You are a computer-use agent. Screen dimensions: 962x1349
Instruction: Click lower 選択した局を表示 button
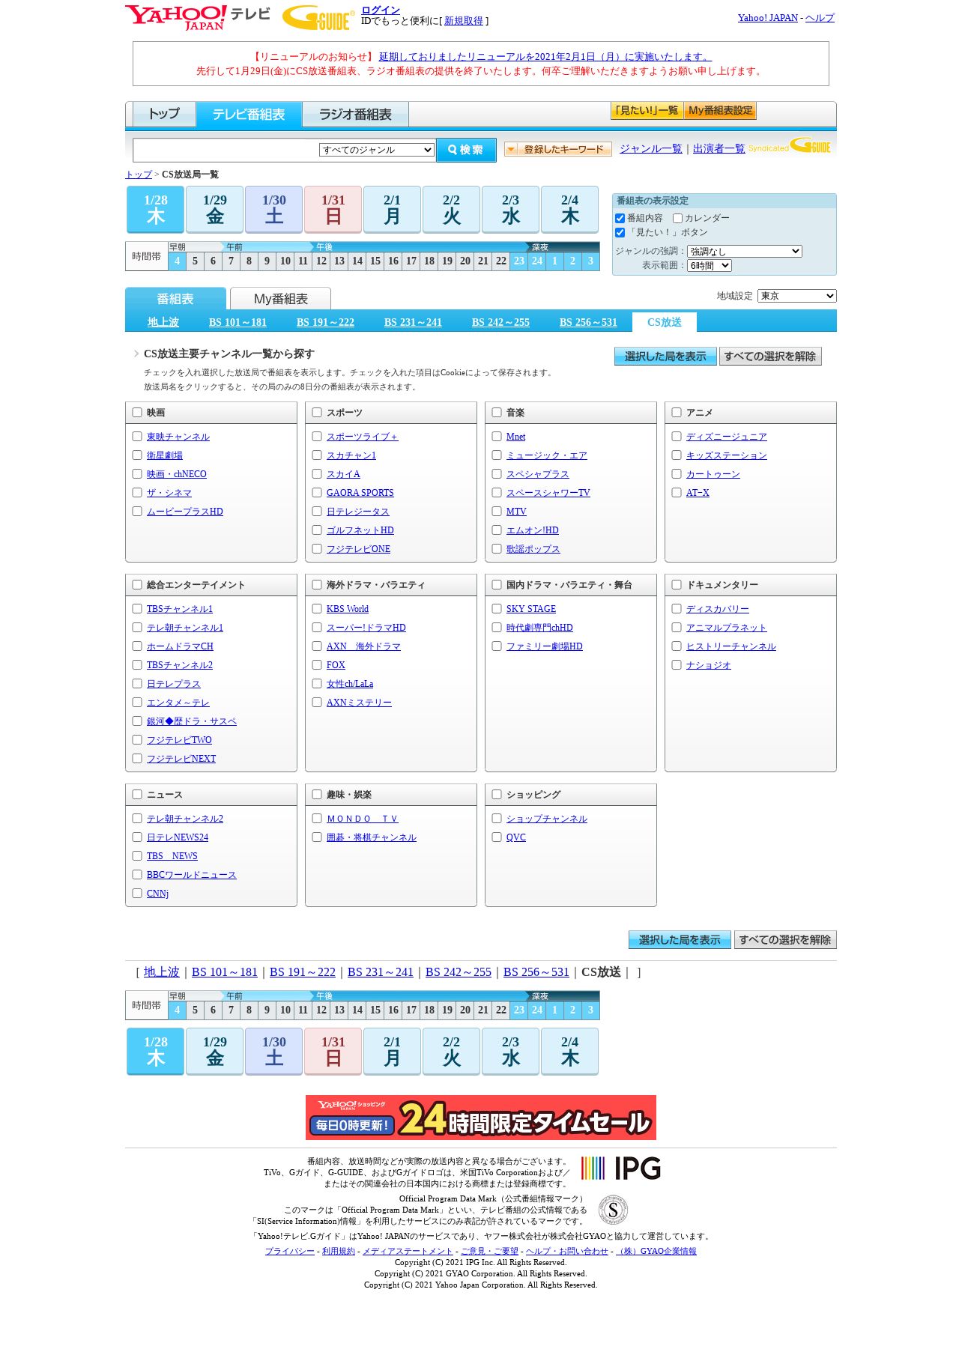click(x=680, y=940)
